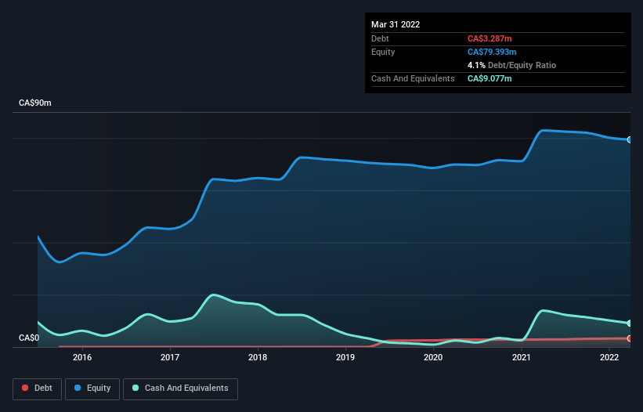
Task: Select the blue Equity endpoint marker
Action: 630,139
